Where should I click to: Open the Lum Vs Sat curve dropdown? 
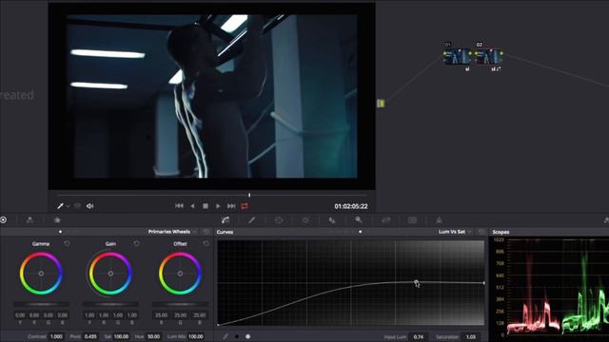(455, 232)
